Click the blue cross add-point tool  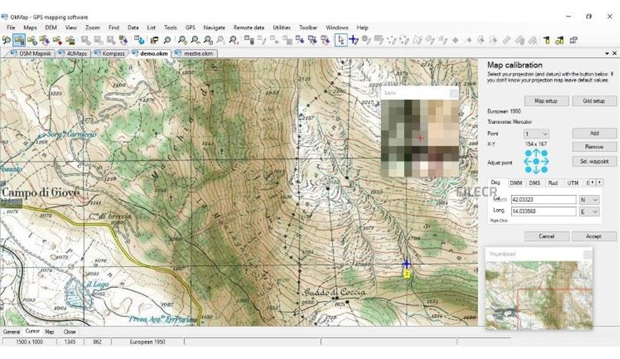tap(354, 40)
